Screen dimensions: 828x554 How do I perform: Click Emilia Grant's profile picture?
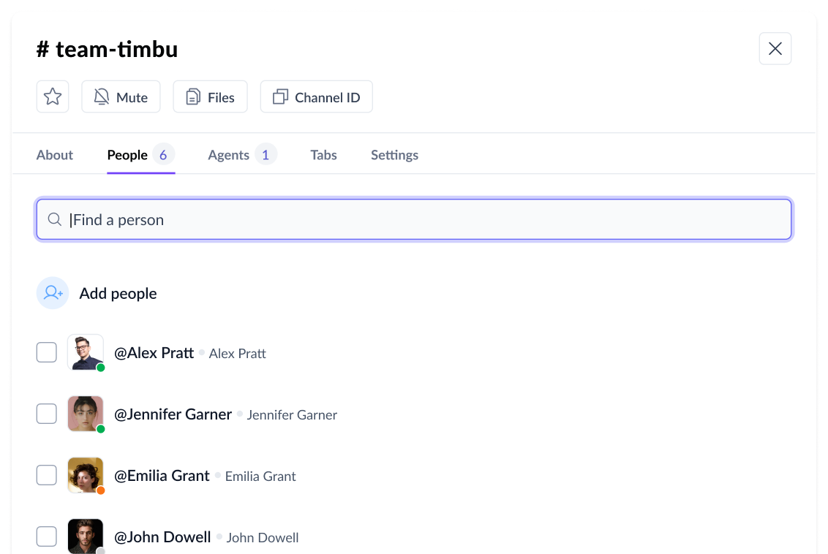coord(86,475)
